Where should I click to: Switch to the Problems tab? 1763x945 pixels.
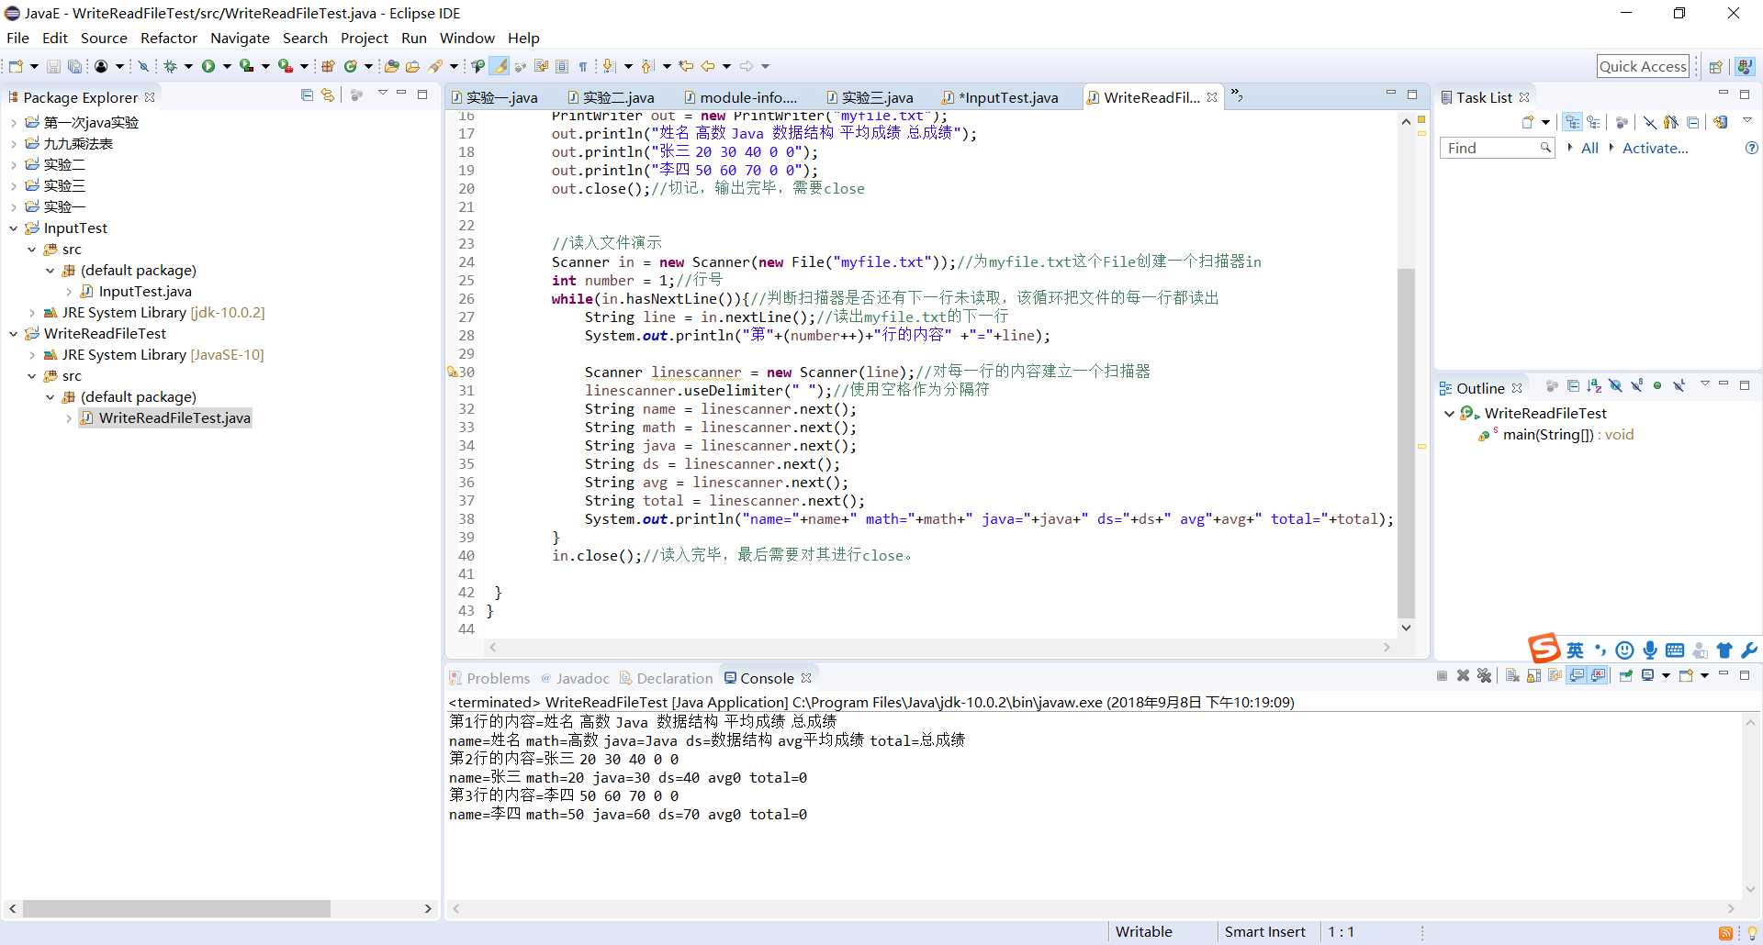(489, 678)
